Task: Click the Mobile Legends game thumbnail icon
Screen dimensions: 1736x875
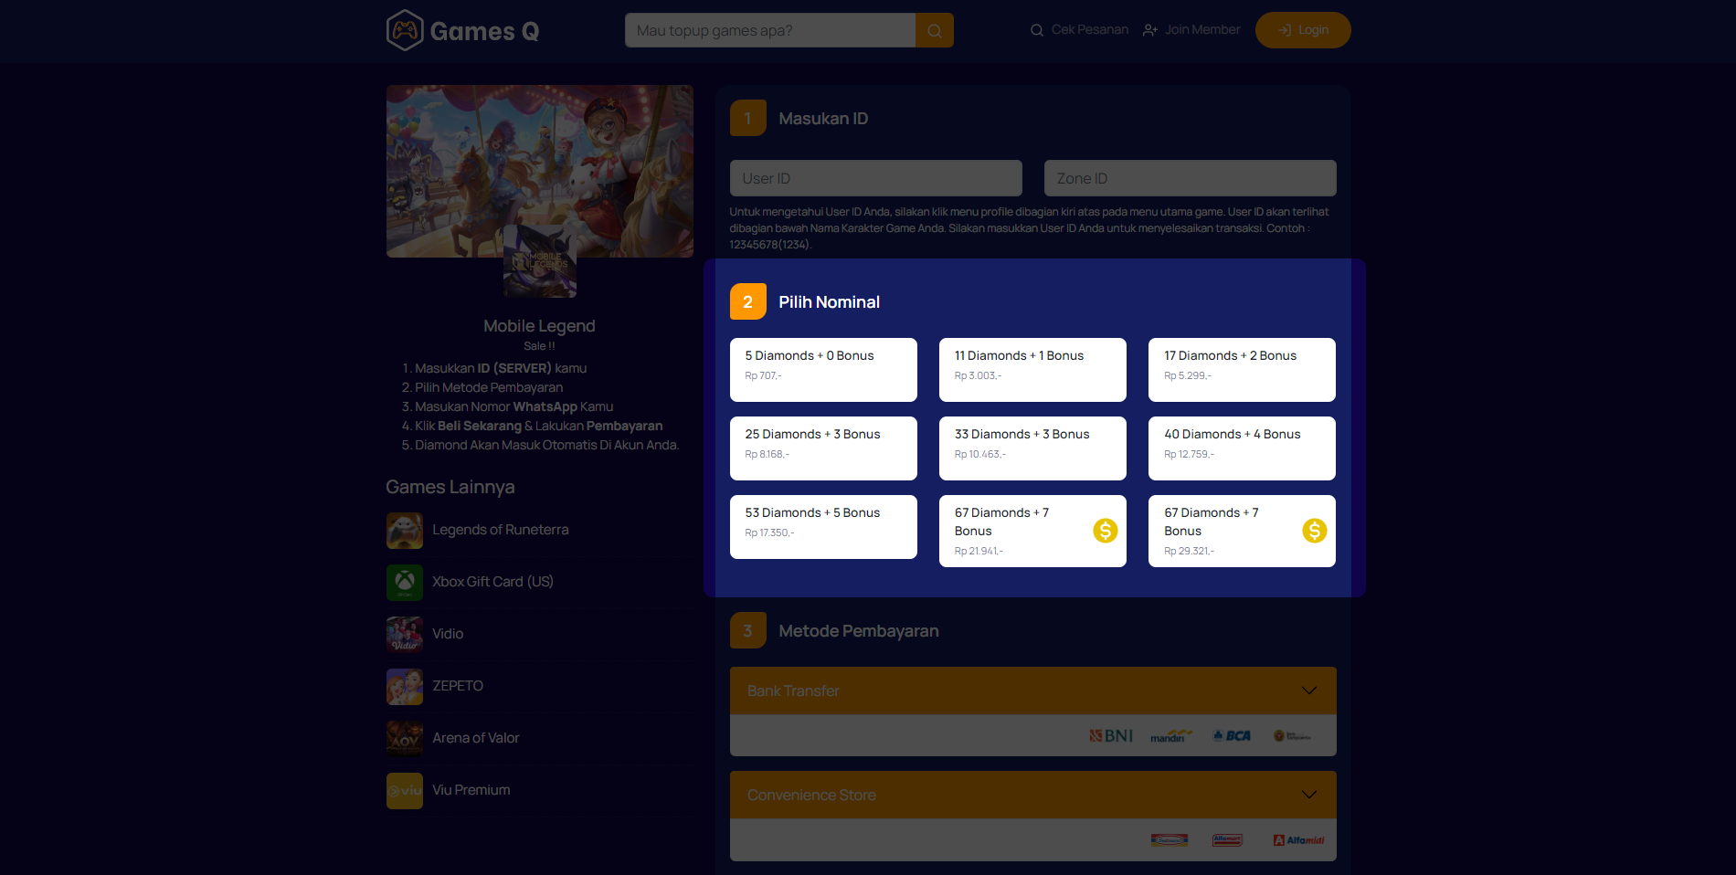Action: click(540, 261)
